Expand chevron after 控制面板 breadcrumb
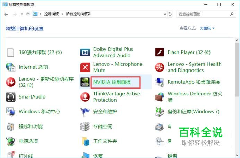This screenshot has height=158, width=240. [62, 14]
